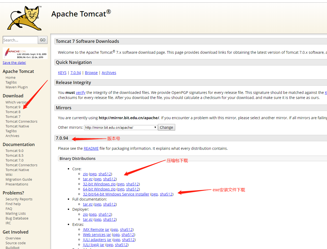Open the Tomcat 8 download page

(x=13, y=112)
